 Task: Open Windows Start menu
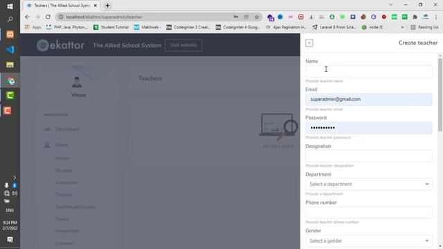point(10,6)
